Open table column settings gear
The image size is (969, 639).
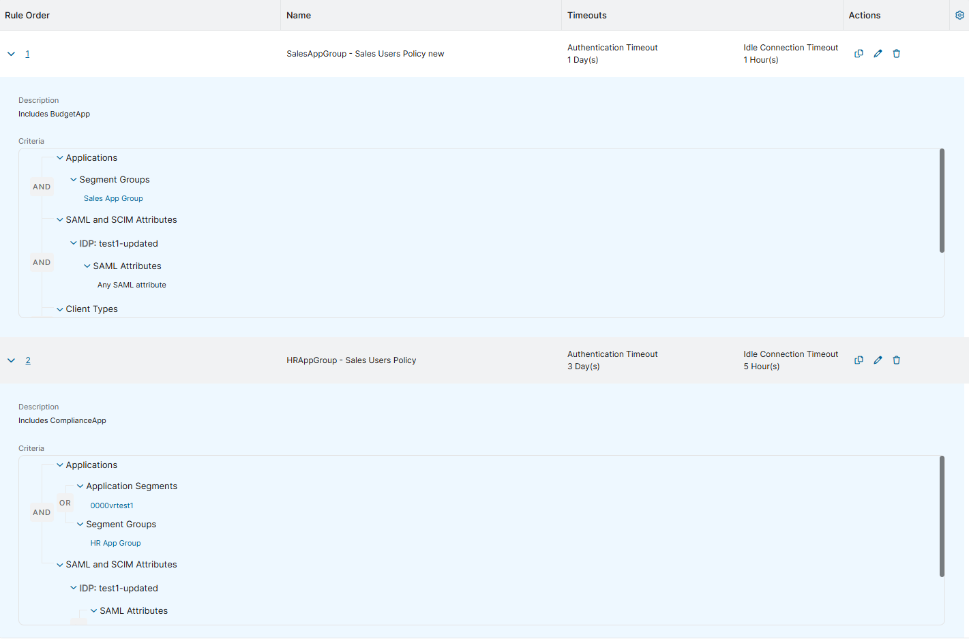[959, 15]
